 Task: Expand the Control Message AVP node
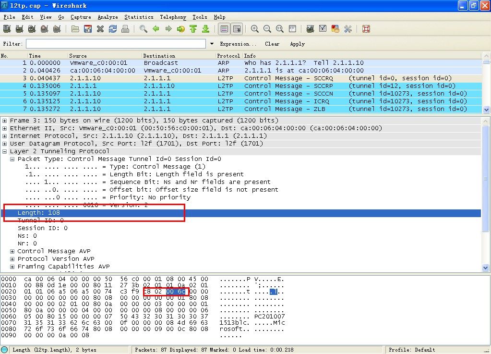point(12,251)
